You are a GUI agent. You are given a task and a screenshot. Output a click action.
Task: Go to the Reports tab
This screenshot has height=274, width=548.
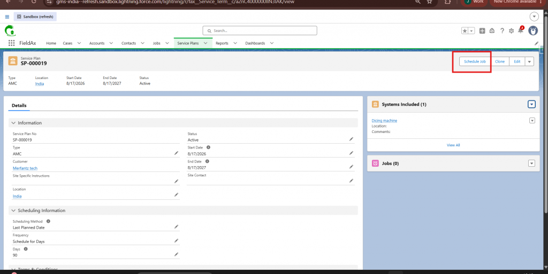click(222, 43)
